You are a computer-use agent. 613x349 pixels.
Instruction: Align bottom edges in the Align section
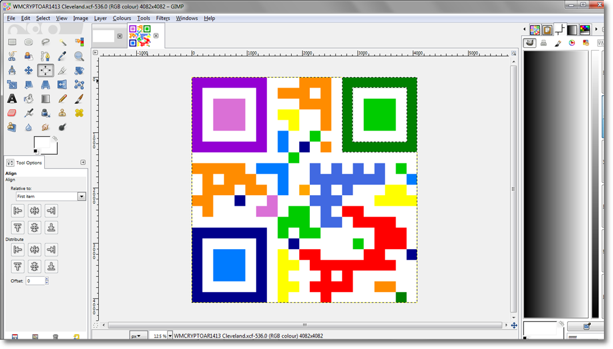click(x=51, y=228)
